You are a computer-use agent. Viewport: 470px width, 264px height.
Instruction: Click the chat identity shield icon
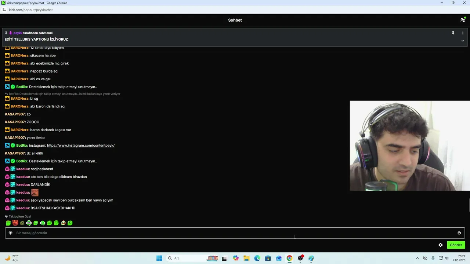pyautogui.click(x=10, y=233)
